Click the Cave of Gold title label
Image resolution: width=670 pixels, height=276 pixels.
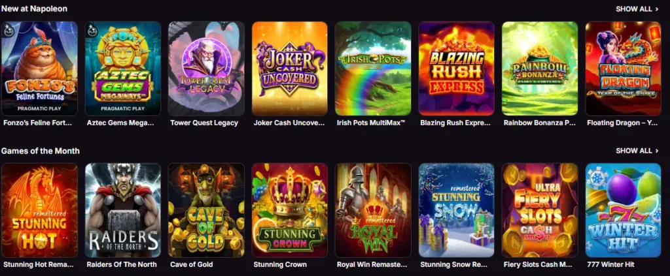pos(191,264)
